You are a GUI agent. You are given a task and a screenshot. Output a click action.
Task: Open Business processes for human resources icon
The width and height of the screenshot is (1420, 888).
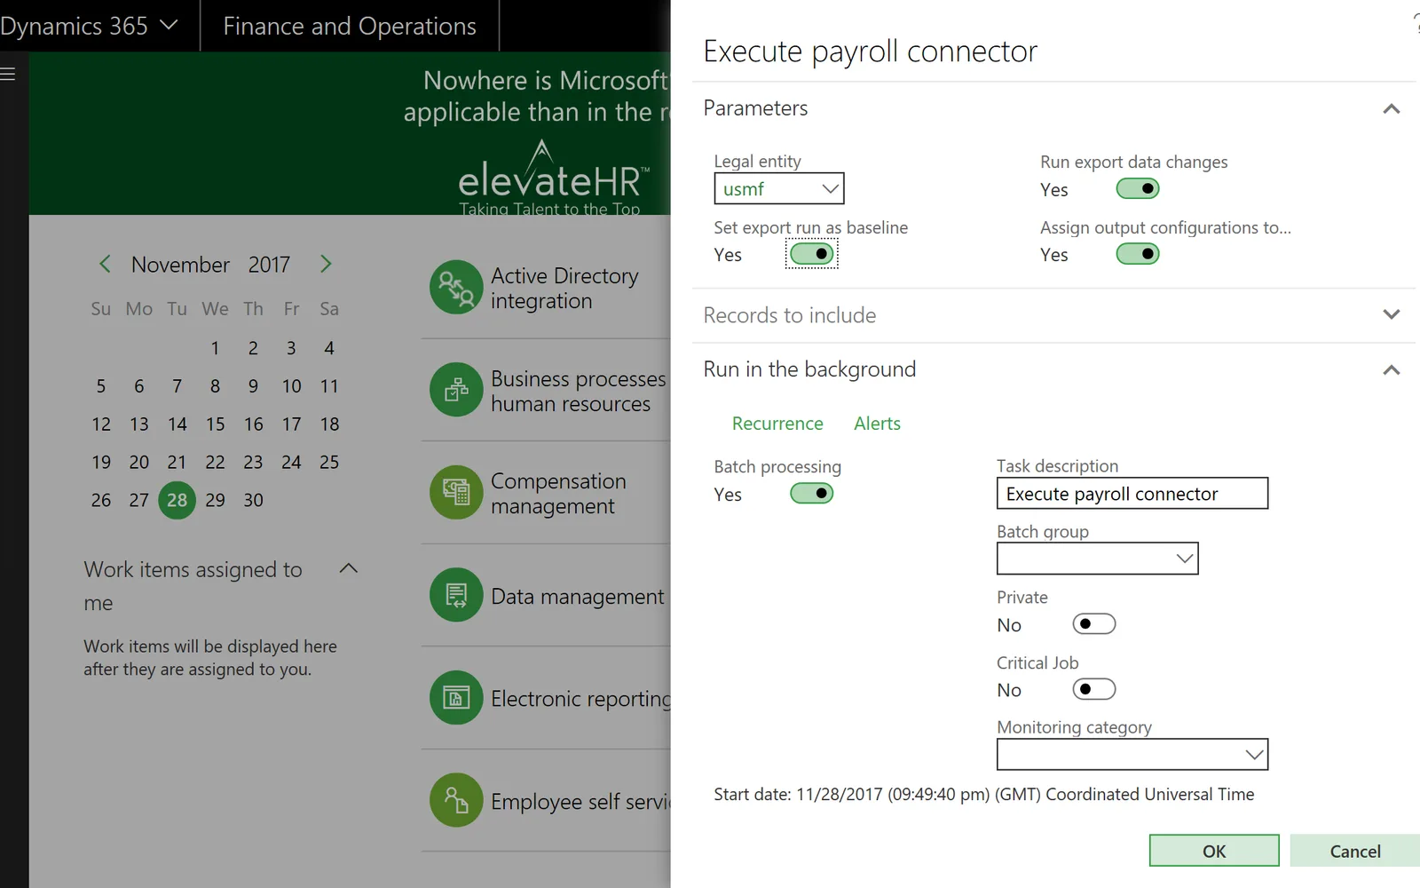pyautogui.click(x=456, y=390)
